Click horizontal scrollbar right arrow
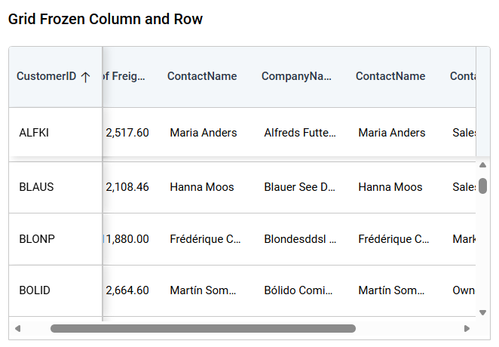The height and width of the screenshot is (347, 499). point(467,329)
